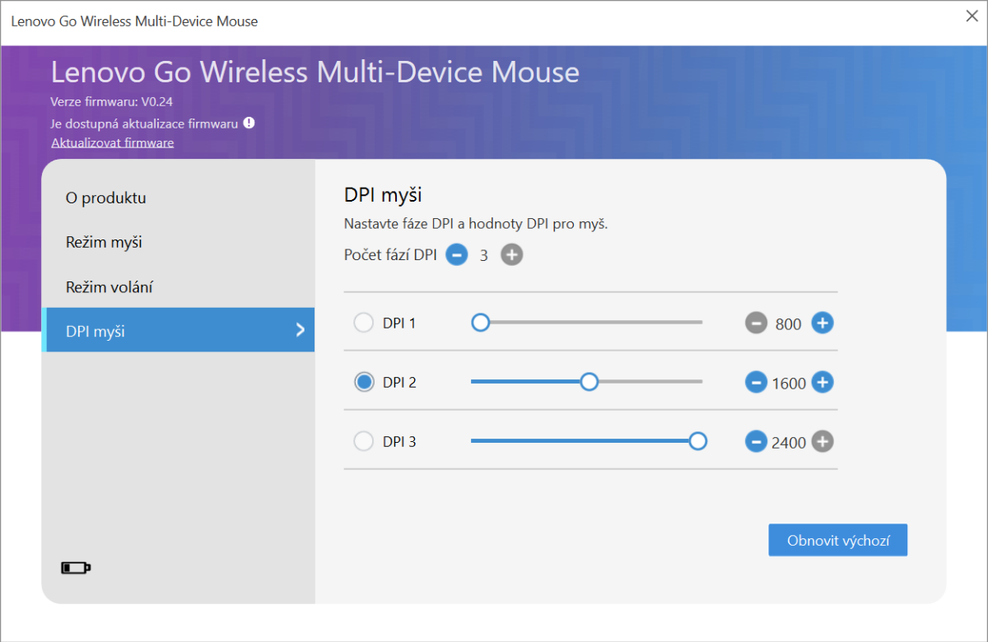Screen dimensions: 988x642
Task: Open the Aktualizovat firmware link
Action: pyautogui.click(x=112, y=143)
